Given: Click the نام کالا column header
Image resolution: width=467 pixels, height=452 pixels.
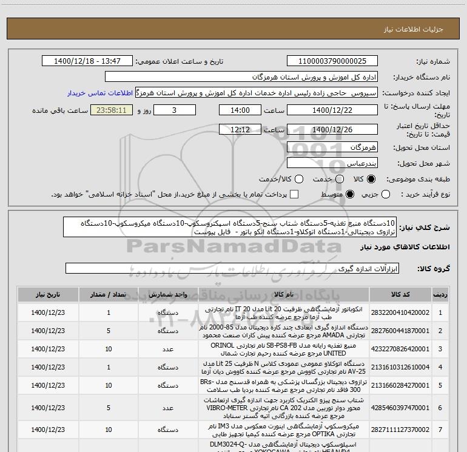Looking at the screenshot, I should (284, 295).
